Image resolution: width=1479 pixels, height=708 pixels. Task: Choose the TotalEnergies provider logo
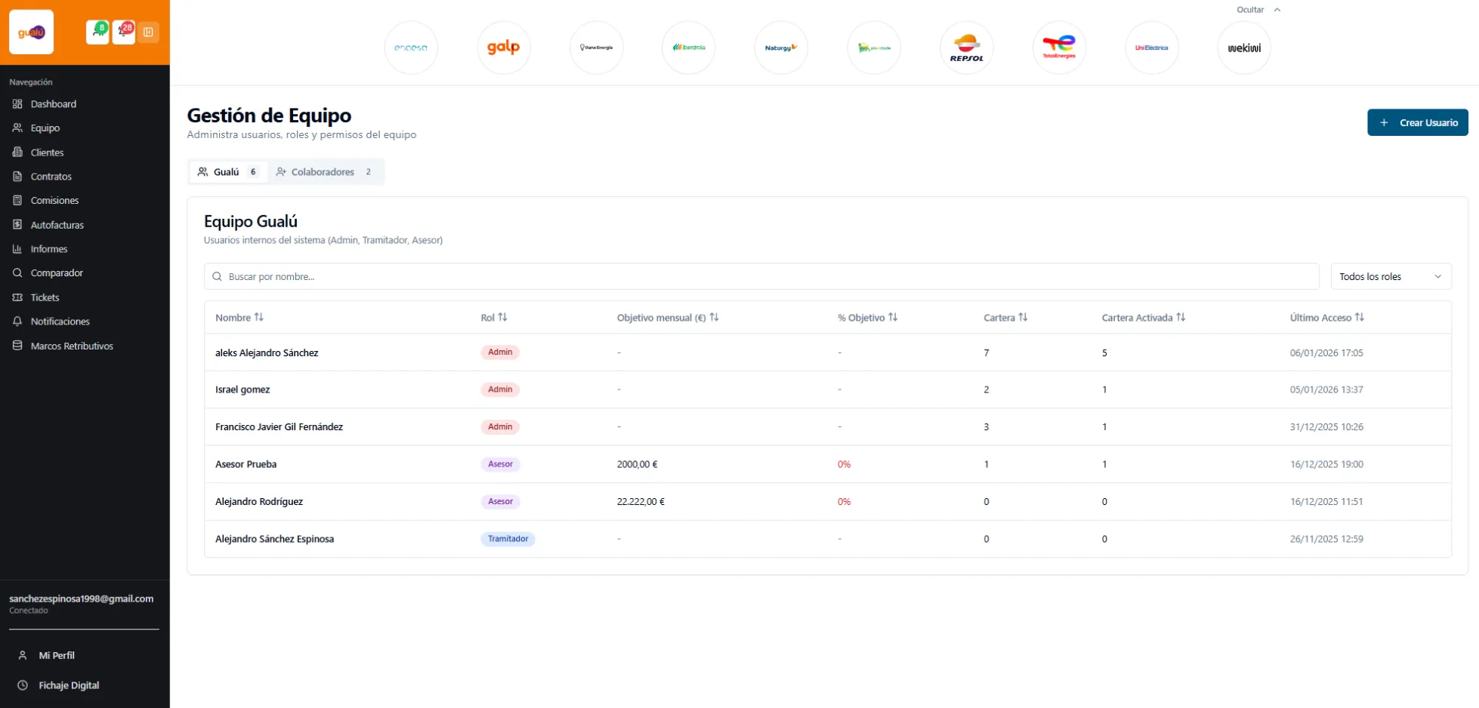pyautogui.click(x=1058, y=48)
